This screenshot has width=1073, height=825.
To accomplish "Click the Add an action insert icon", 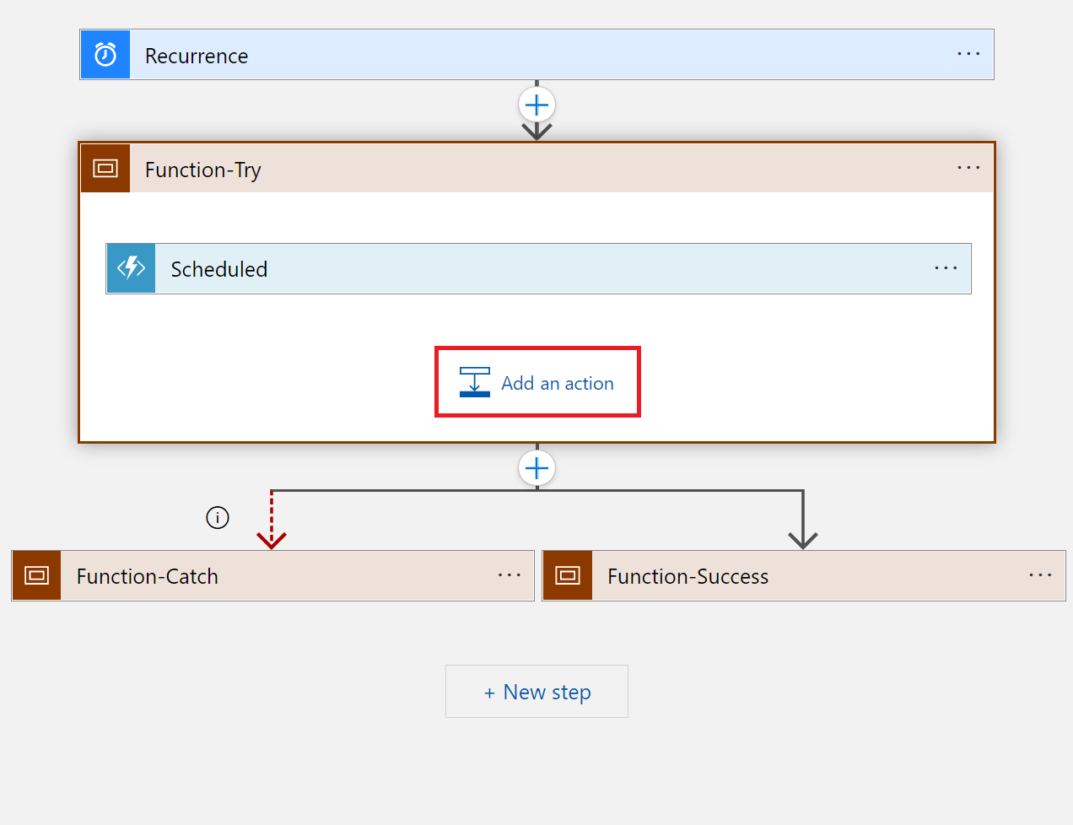I will [x=474, y=381].
